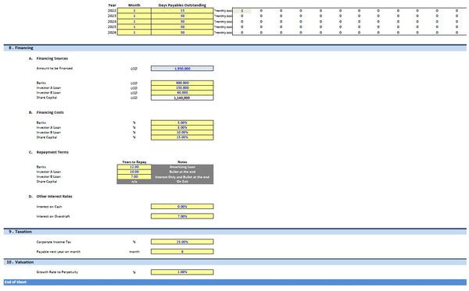This screenshot has height=291, width=469.
Task: Click the 8. Financing section header
Action: click(235, 48)
